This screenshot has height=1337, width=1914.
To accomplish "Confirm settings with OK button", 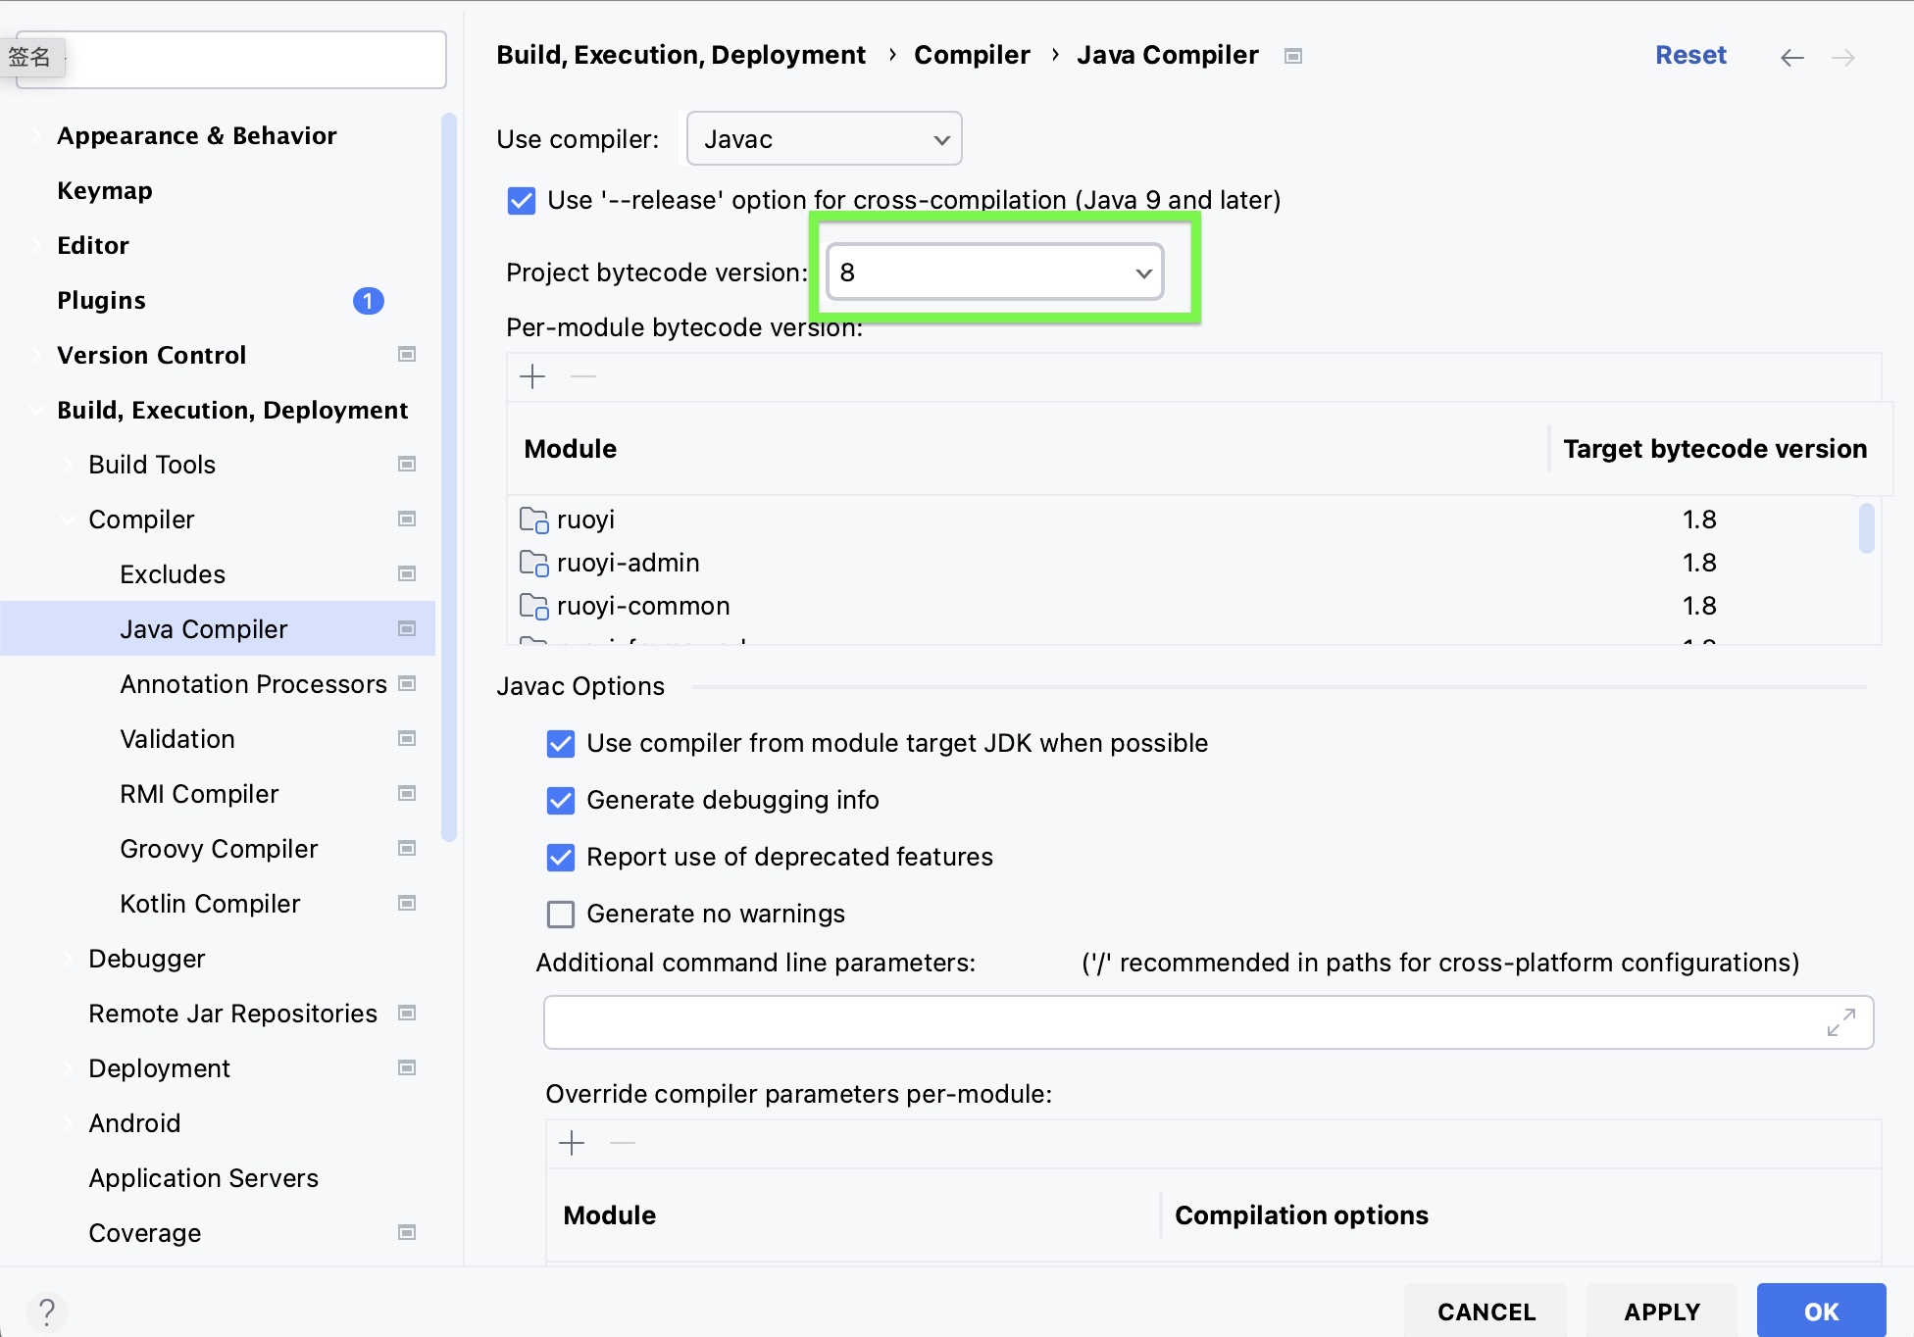I will point(1821,1312).
